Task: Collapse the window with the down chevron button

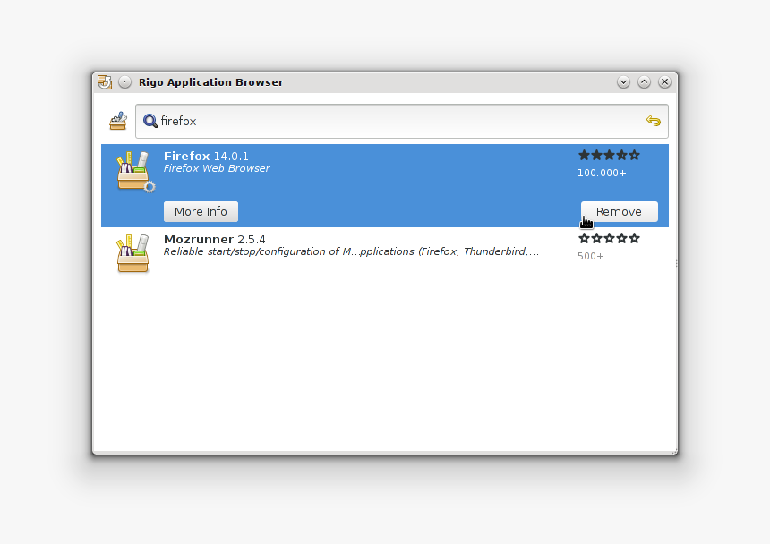Action: pyautogui.click(x=623, y=81)
